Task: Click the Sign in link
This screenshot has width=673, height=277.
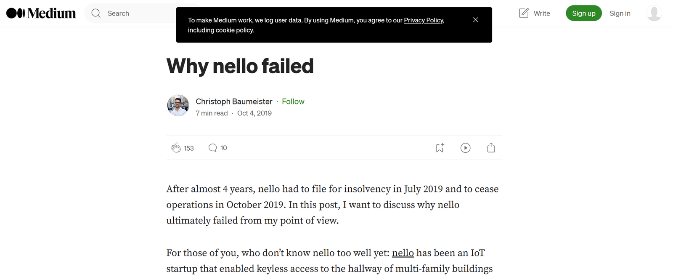Action: pos(620,13)
